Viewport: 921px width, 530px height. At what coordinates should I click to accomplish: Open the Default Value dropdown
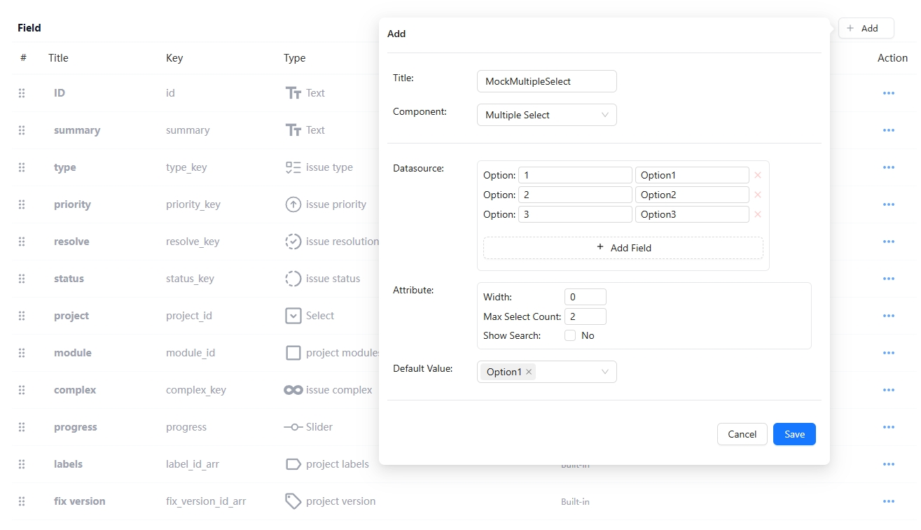tap(604, 372)
